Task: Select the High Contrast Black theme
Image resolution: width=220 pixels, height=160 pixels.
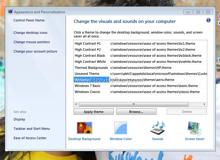Action: click(x=90, y=56)
